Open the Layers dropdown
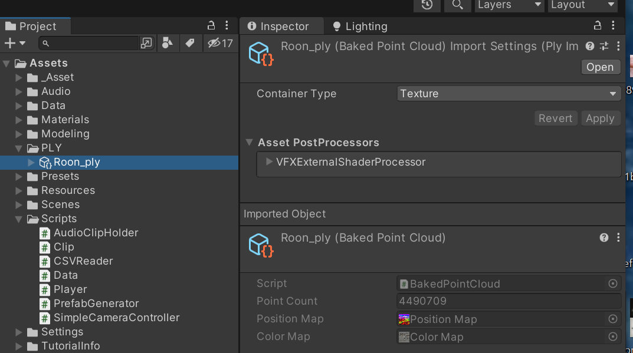Screen dimensions: 633x353 tap(510, 5)
